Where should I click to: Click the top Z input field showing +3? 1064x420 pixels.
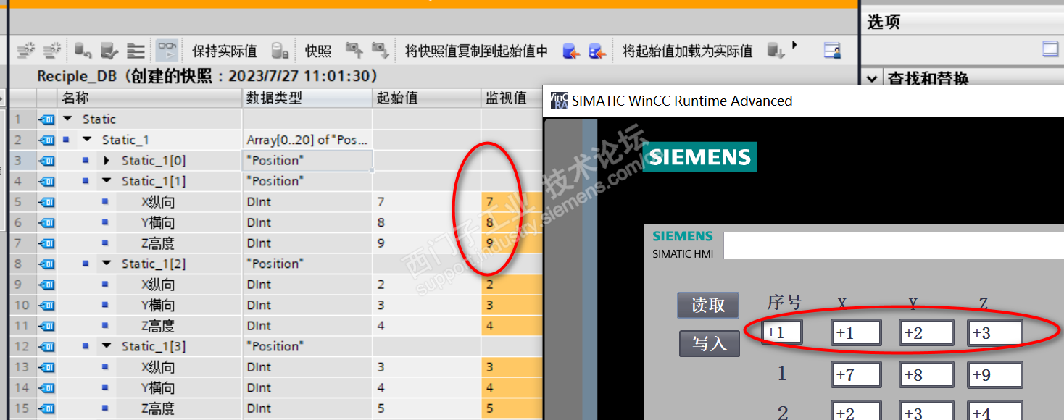(x=995, y=332)
